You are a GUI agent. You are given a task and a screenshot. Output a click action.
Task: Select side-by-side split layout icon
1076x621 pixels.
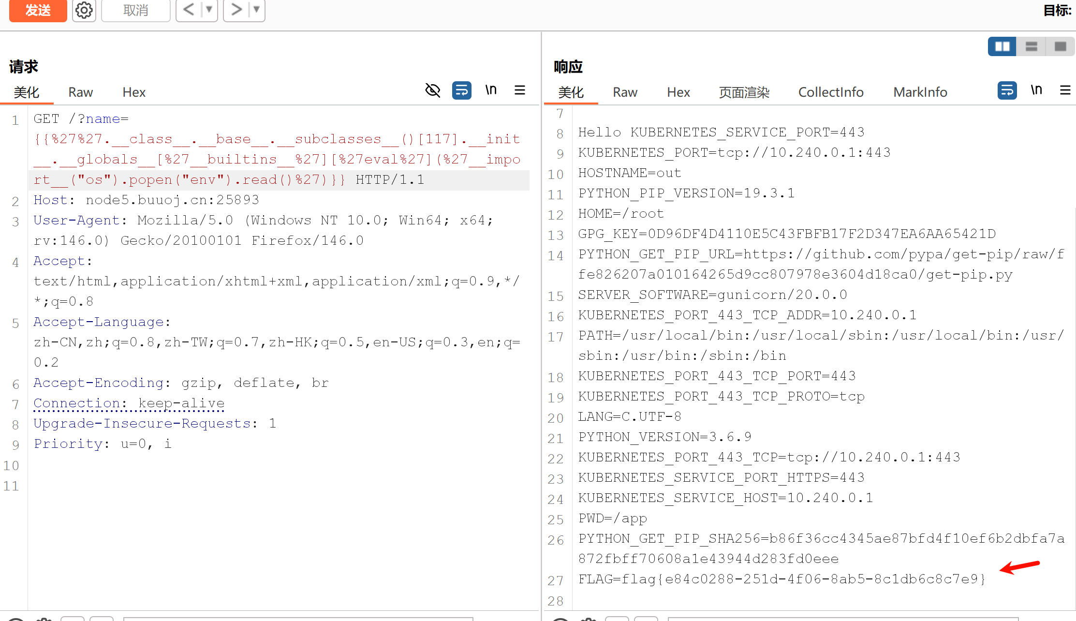1002,46
